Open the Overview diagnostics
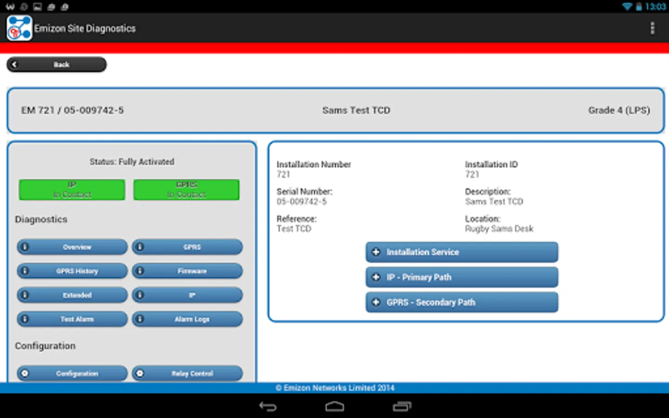This screenshot has width=669, height=418. [x=72, y=247]
